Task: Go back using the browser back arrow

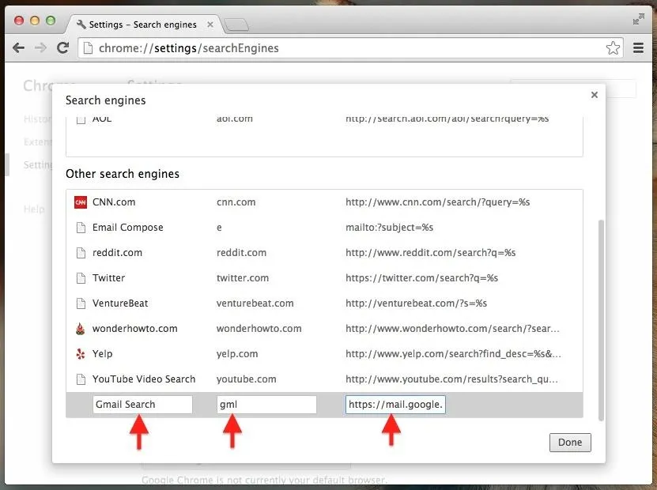Action: click(18, 48)
